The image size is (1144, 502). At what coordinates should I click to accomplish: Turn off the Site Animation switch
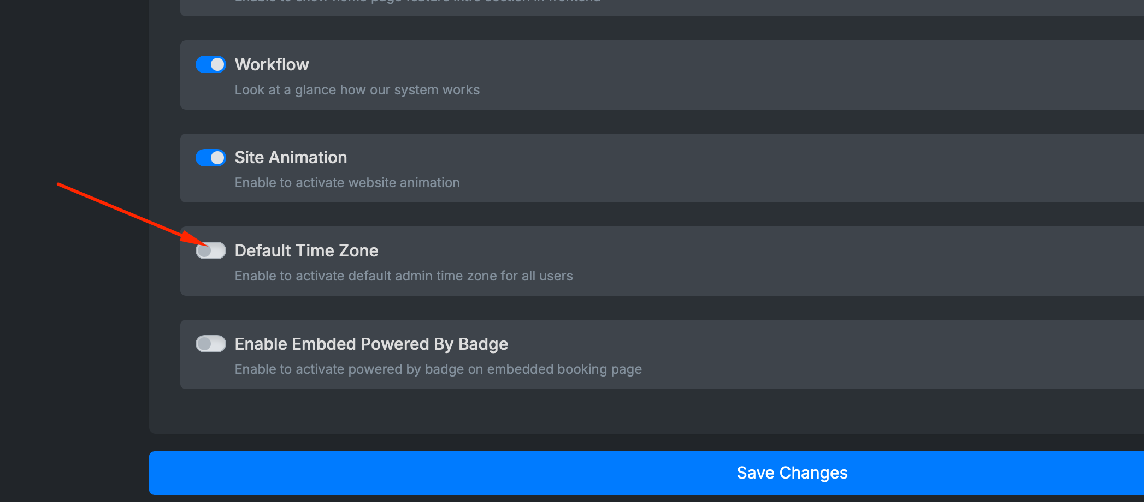211,158
